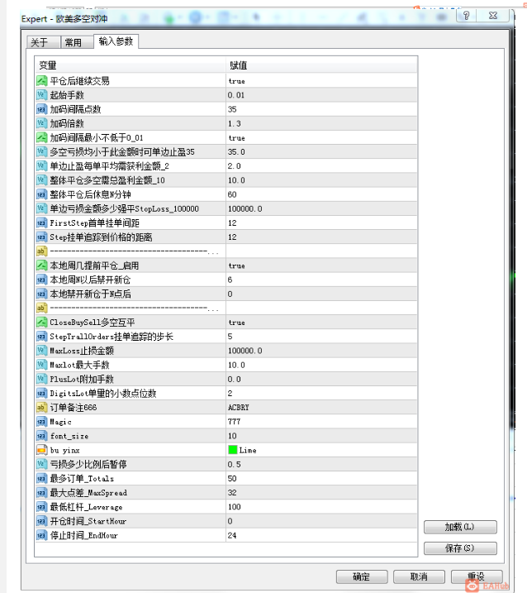This screenshot has height=593, width=527.
Task: Click the 加载 (L) button
Action: click(x=460, y=527)
